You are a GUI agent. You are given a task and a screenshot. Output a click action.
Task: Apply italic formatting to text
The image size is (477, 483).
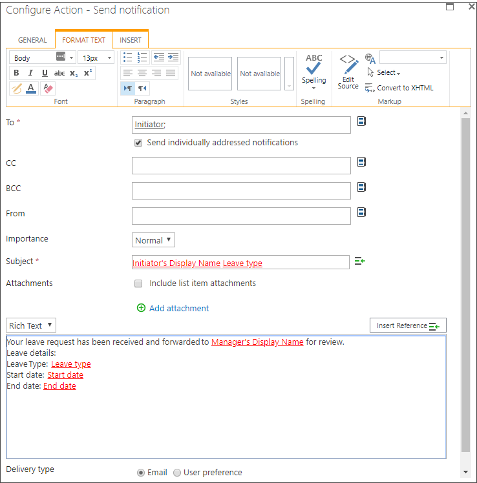pos(30,73)
